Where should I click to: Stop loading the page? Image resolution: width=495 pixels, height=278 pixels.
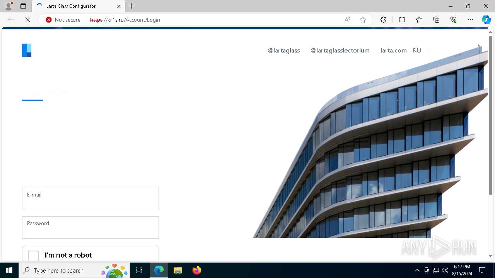[x=28, y=20]
